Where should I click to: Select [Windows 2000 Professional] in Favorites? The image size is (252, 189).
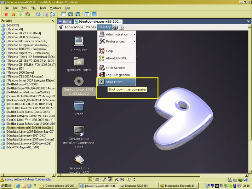pyautogui.click(x=23, y=37)
